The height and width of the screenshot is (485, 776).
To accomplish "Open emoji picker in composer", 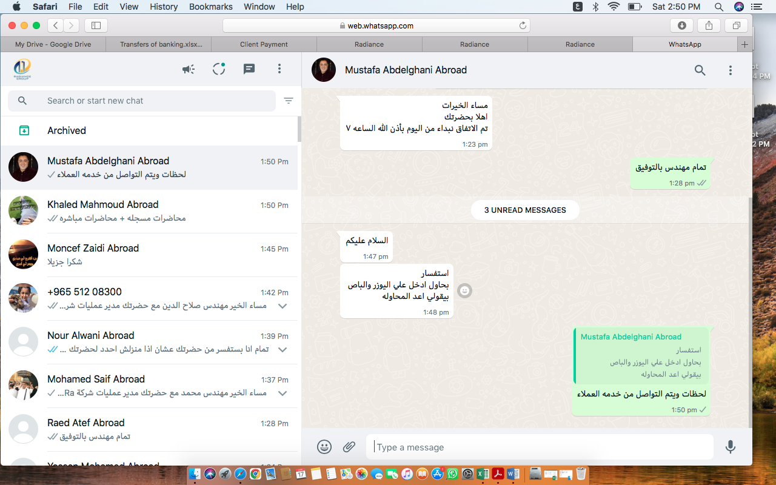I will (x=324, y=447).
